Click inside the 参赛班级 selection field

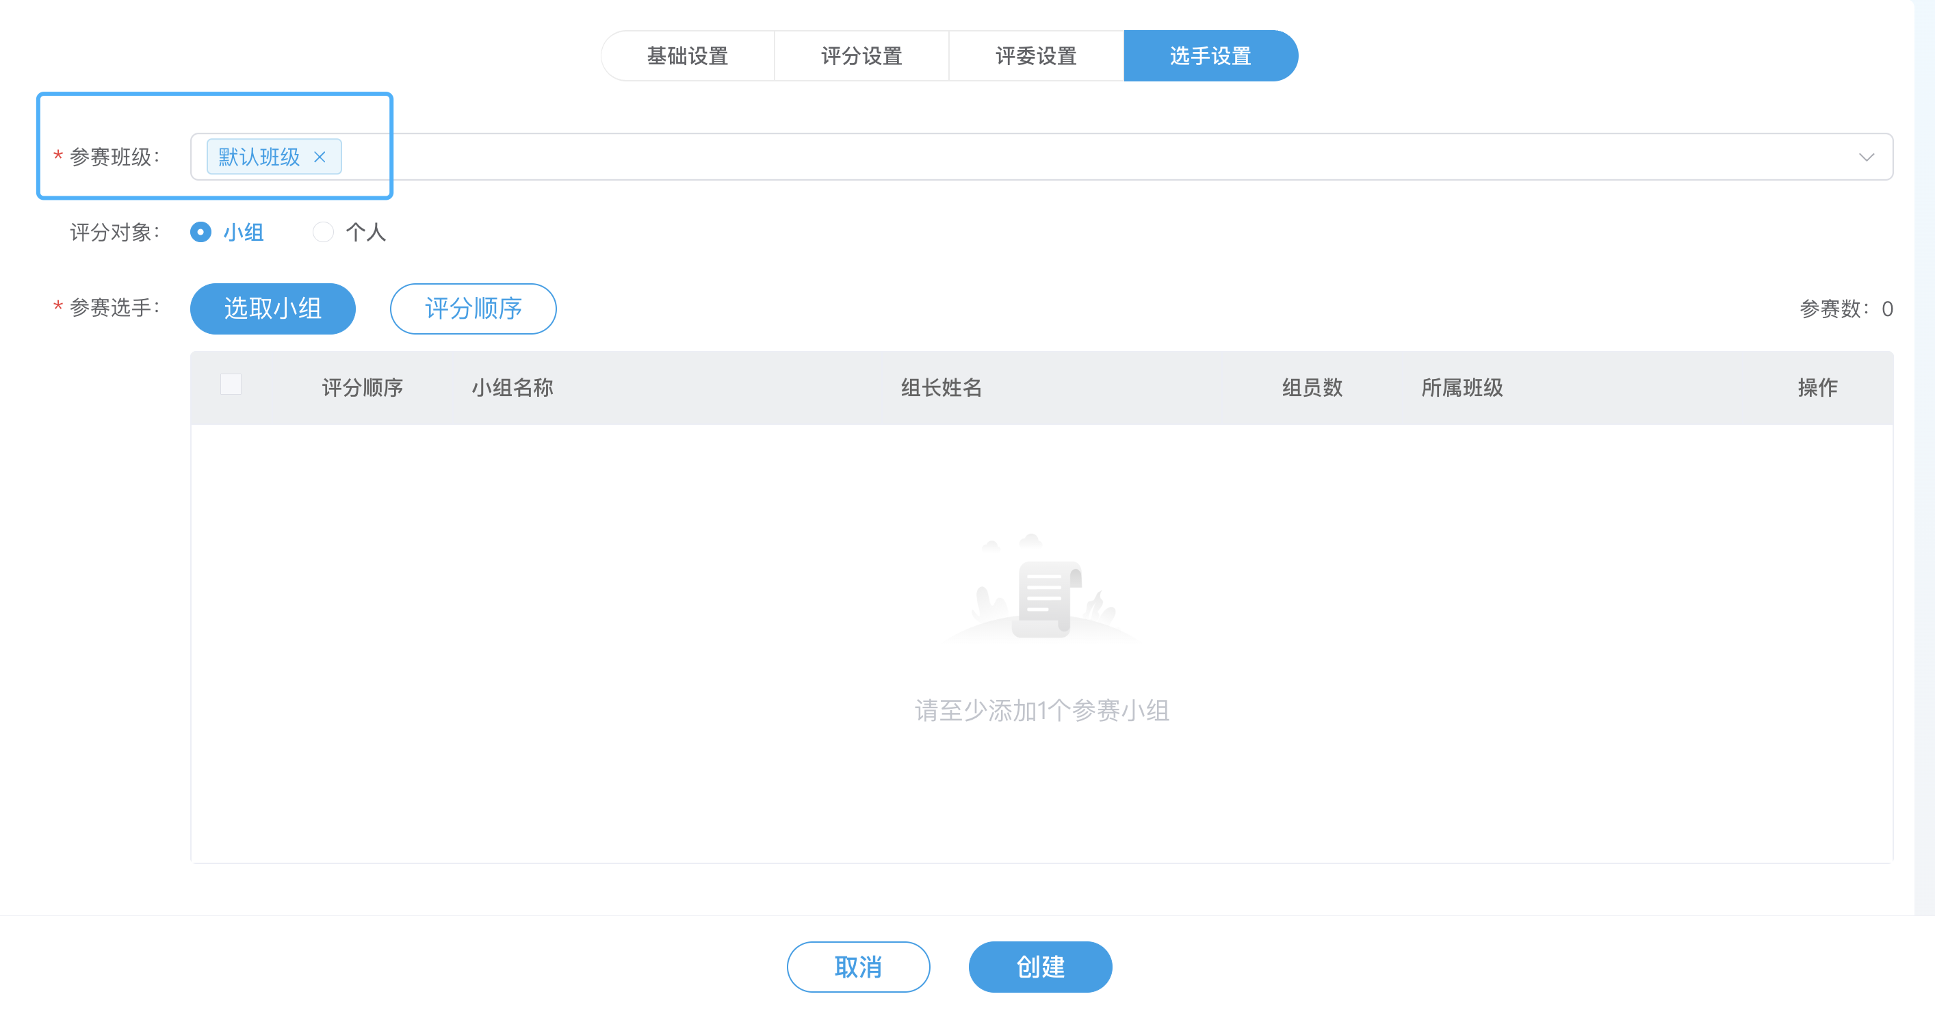coord(1042,157)
